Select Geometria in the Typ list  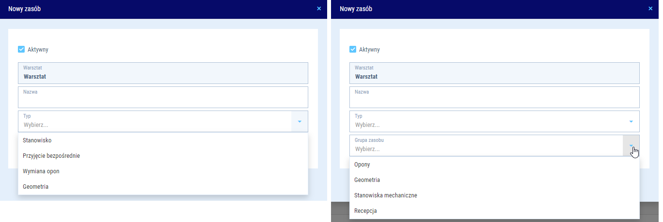point(35,187)
